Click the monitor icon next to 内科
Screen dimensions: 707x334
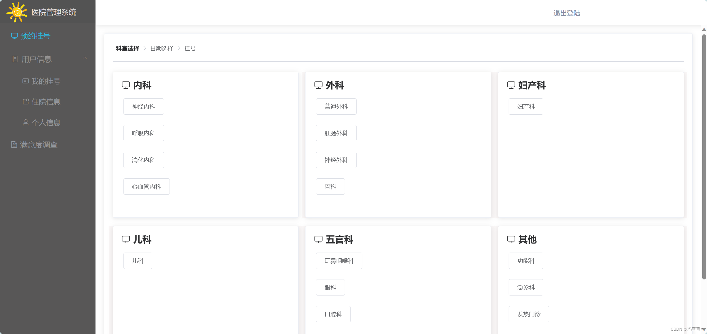coord(126,85)
